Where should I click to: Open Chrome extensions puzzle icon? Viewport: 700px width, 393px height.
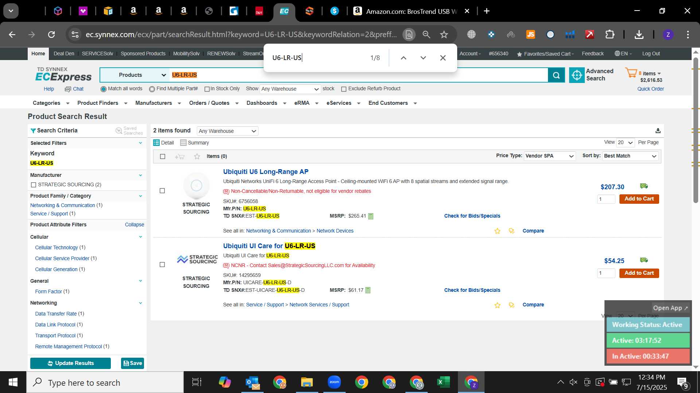point(610,35)
